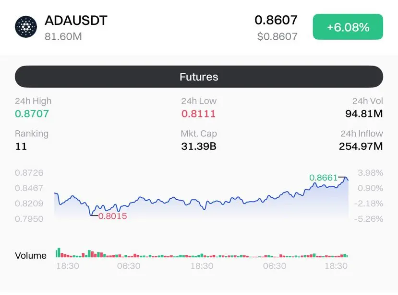Select the 24h High value 0.8707
Viewport: 398px width, 295px height.
click(x=32, y=113)
